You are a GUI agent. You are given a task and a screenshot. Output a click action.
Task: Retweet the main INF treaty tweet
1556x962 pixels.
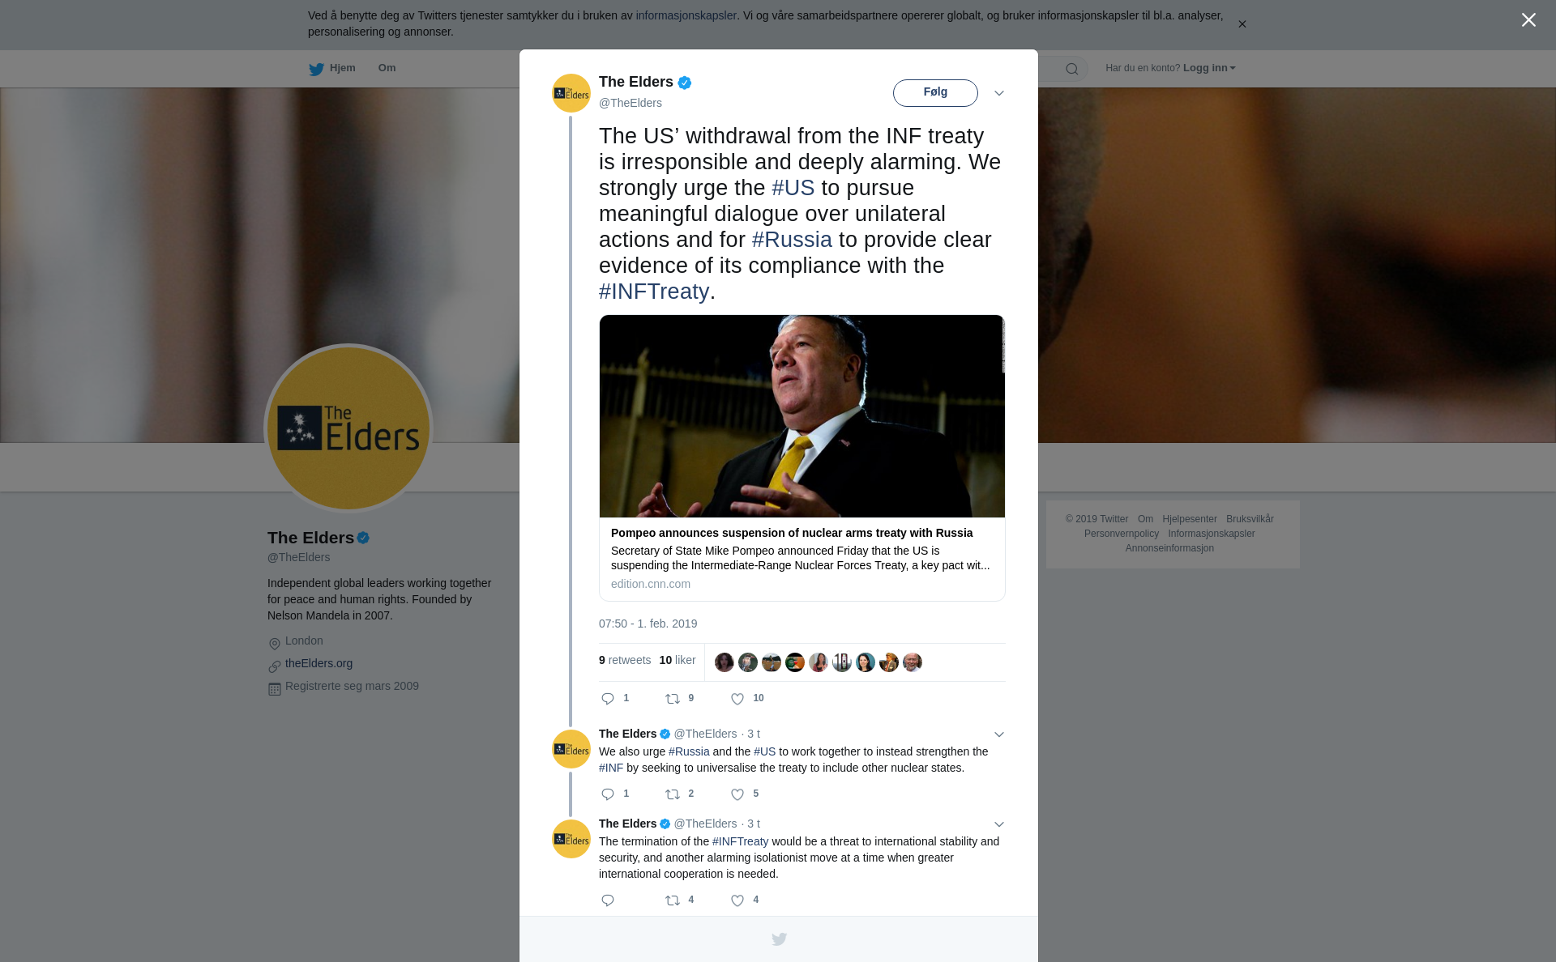pos(673,699)
